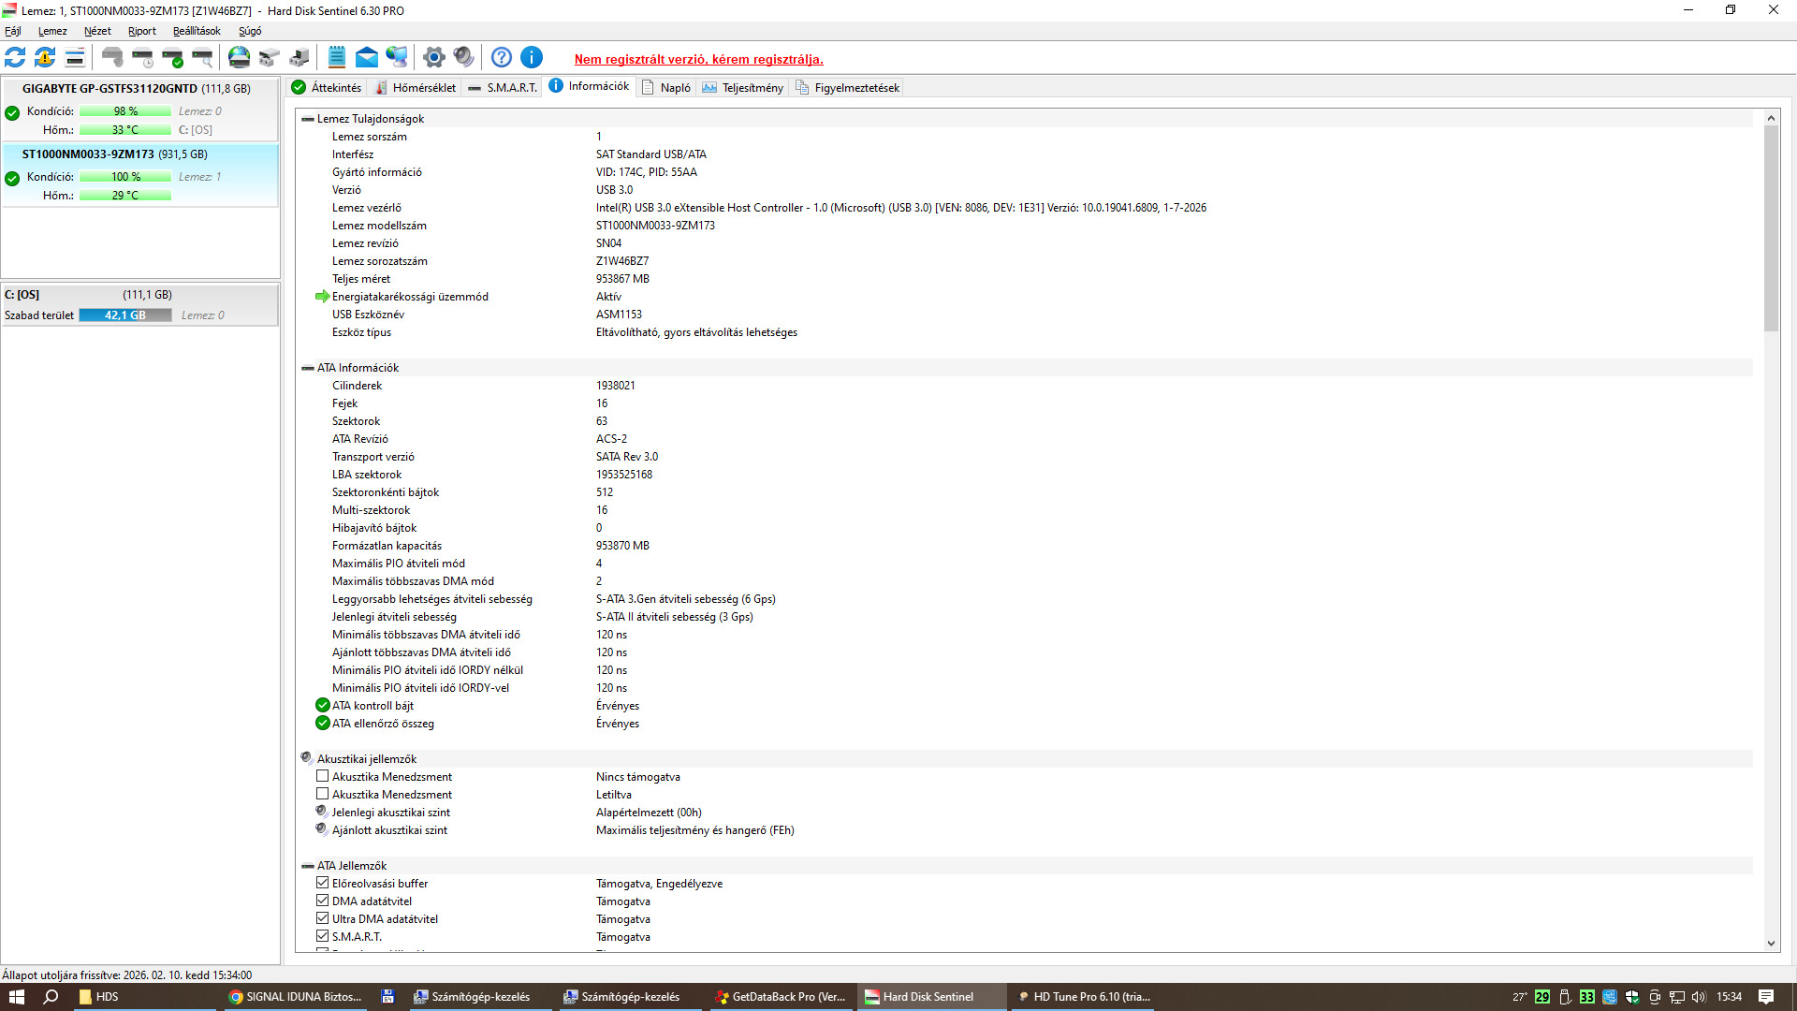Collapse the Lemez Tulajdonságok section
Image resolution: width=1797 pixels, height=1011 pixels.
click(307, 119)
